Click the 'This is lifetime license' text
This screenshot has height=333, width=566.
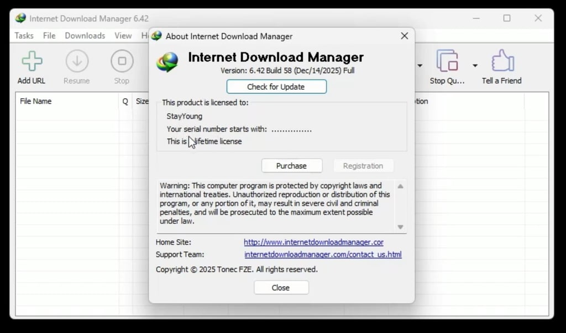[205, 142]
